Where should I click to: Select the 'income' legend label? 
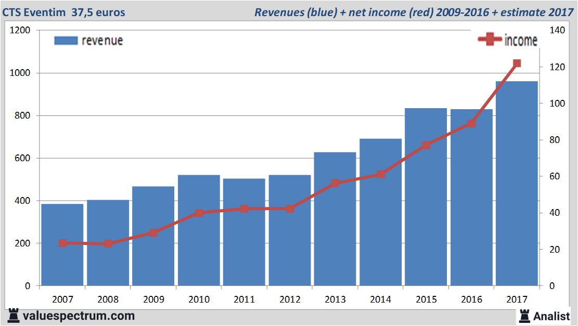click(520, 40)
